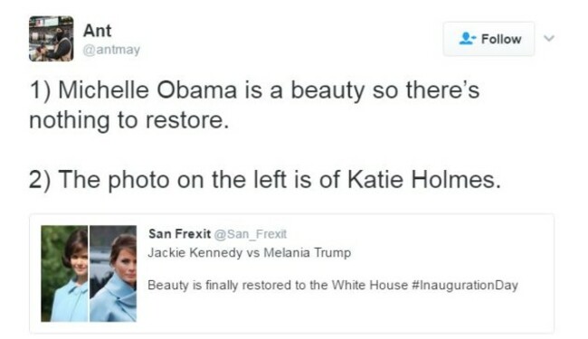Open right photo in quoted tweet
Image resolution: width=588 pixels, height=339 pixels.
click(x=113, y=273)
